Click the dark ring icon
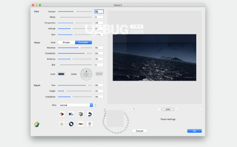 click(71, 124)
